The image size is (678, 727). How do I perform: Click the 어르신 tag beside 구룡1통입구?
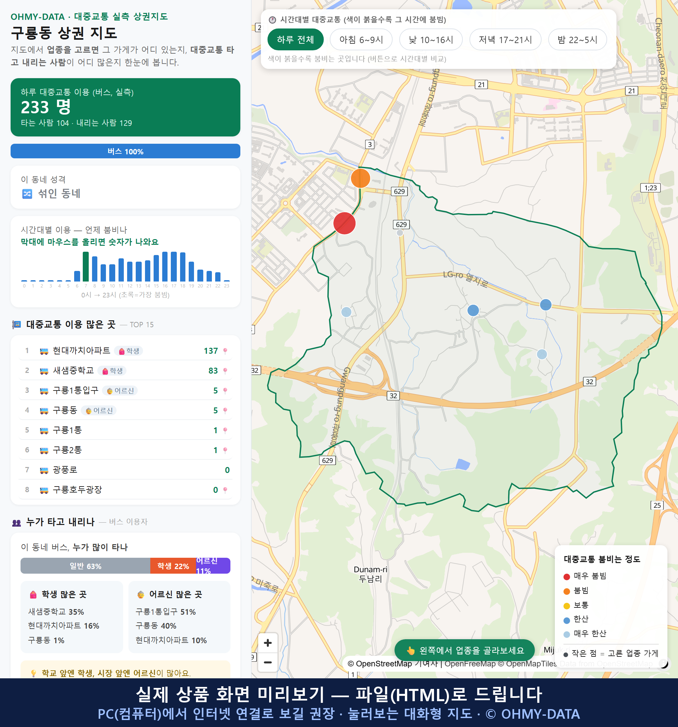click(120, 390)
